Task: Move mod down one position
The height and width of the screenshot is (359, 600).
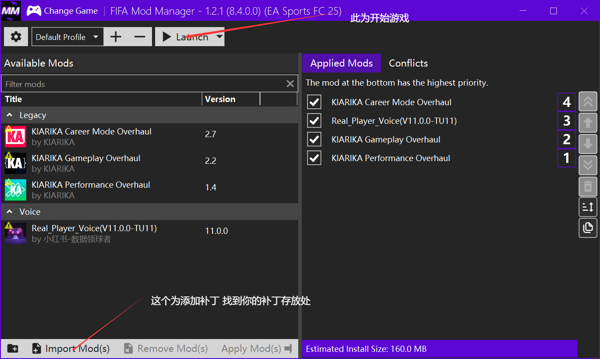Action: 588,144
